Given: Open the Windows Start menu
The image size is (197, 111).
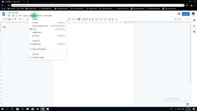Looking at the screenshot, I should coord(2,109).
